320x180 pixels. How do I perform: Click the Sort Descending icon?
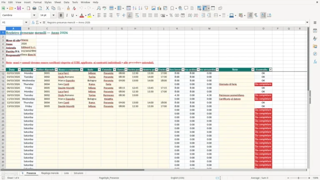click(x=140, y=8)
